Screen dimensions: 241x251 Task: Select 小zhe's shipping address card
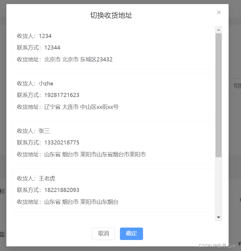coord(114,95)
